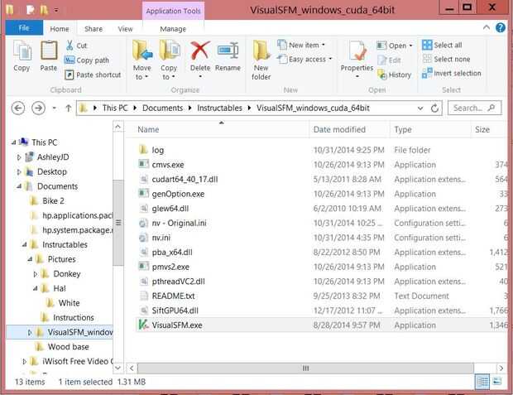Click Select none in ribbon
Image resolution: width=513 pixels, height=395 pixels.
click(x=446, y=60)
